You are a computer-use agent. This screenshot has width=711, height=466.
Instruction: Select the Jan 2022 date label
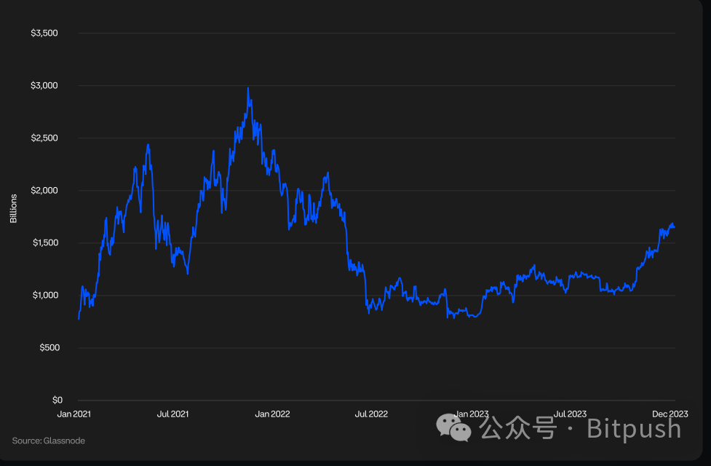point(272,414)
